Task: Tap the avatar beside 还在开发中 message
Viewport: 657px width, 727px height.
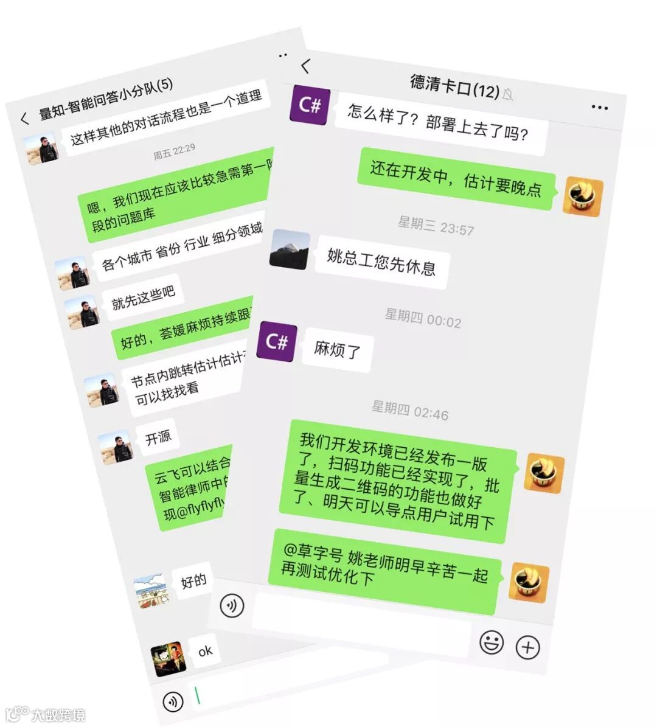Action: tap(583, 196)
